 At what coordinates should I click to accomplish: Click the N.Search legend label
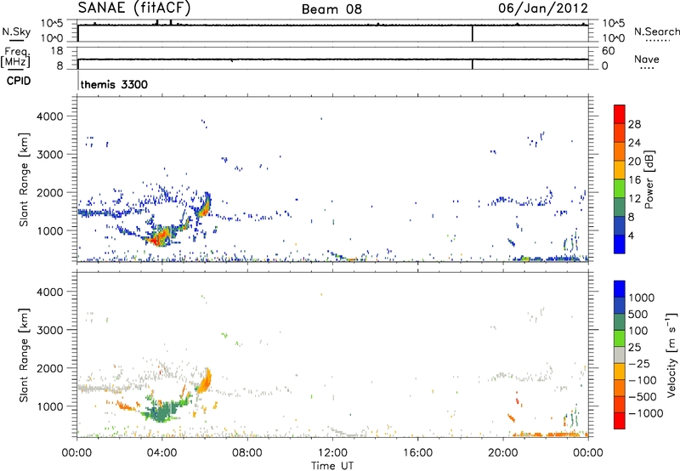[x=656, y=31]
